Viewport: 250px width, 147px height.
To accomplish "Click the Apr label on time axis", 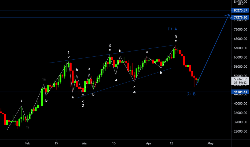I will [149, 143].
